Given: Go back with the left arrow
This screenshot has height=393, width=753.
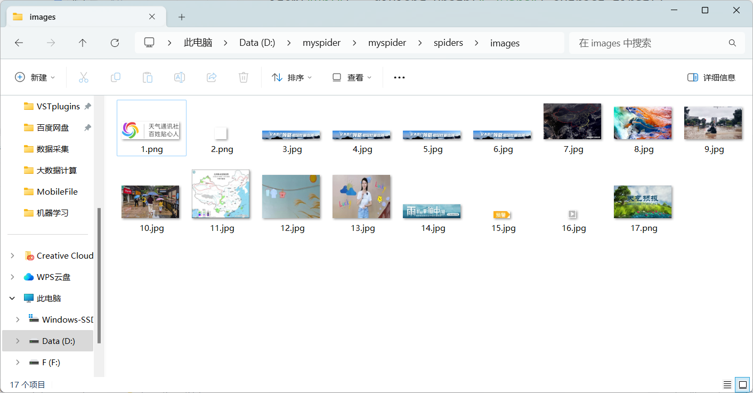Looking at the screenshot, I should [19, 43].
